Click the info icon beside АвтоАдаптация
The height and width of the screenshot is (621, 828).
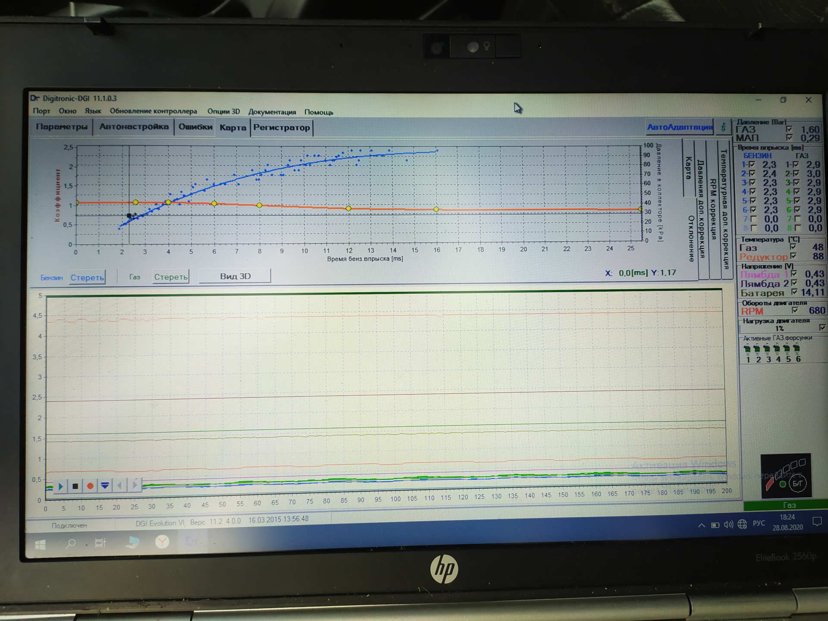[x=723, y=127]
